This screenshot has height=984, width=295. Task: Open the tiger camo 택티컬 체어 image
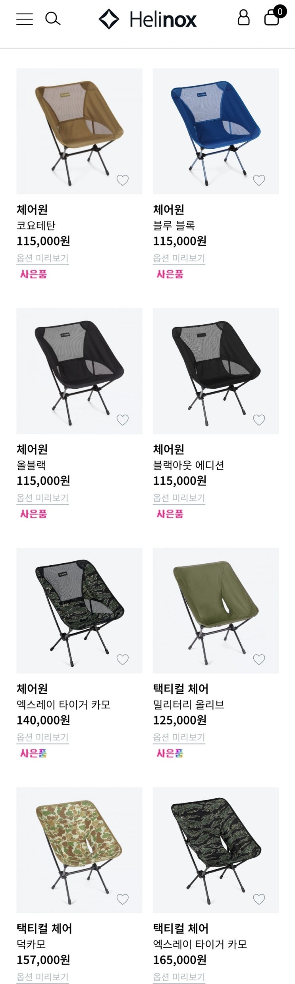click(216, 850)
